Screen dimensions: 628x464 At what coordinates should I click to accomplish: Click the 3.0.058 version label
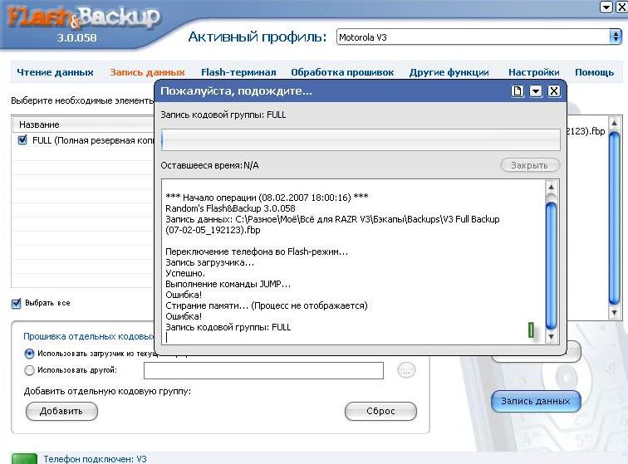pyautogui.click(x=76, y=37)
